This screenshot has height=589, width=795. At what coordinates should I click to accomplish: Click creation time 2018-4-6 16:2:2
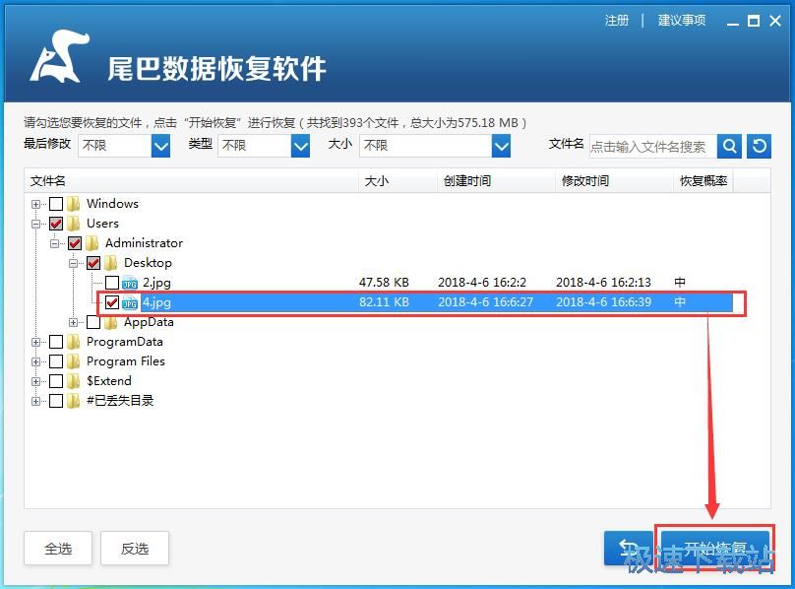point(482,283)
